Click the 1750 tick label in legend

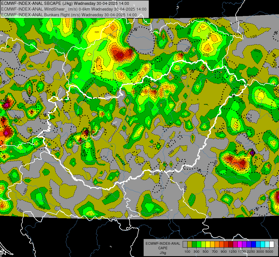tap(242, 252)
